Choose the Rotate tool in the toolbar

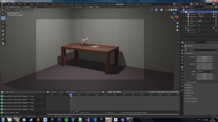3,26
